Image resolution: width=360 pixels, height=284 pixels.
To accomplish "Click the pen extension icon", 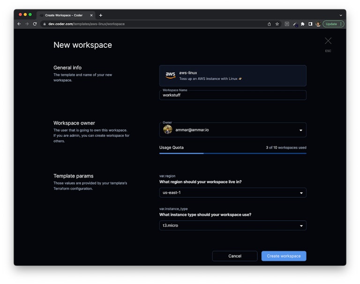I will click(295, 24).
